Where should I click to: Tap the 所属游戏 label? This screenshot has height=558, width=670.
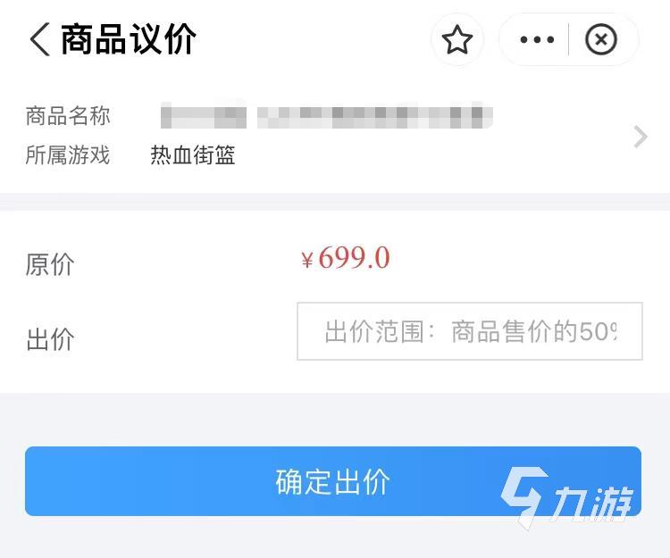click(68, 154)
